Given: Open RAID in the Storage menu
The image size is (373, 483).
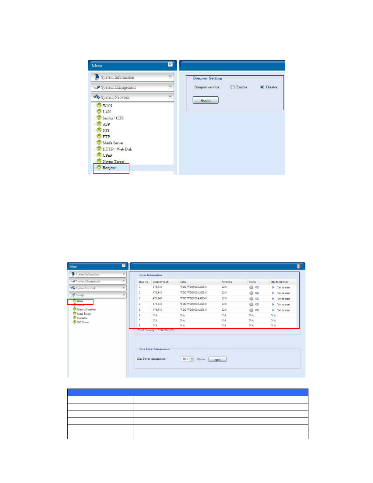Looking at the screenshot, I should point(80,305).
